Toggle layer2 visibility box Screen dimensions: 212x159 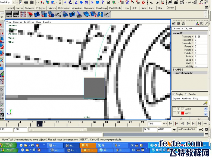pyautogui.click(x=175, y=109)
